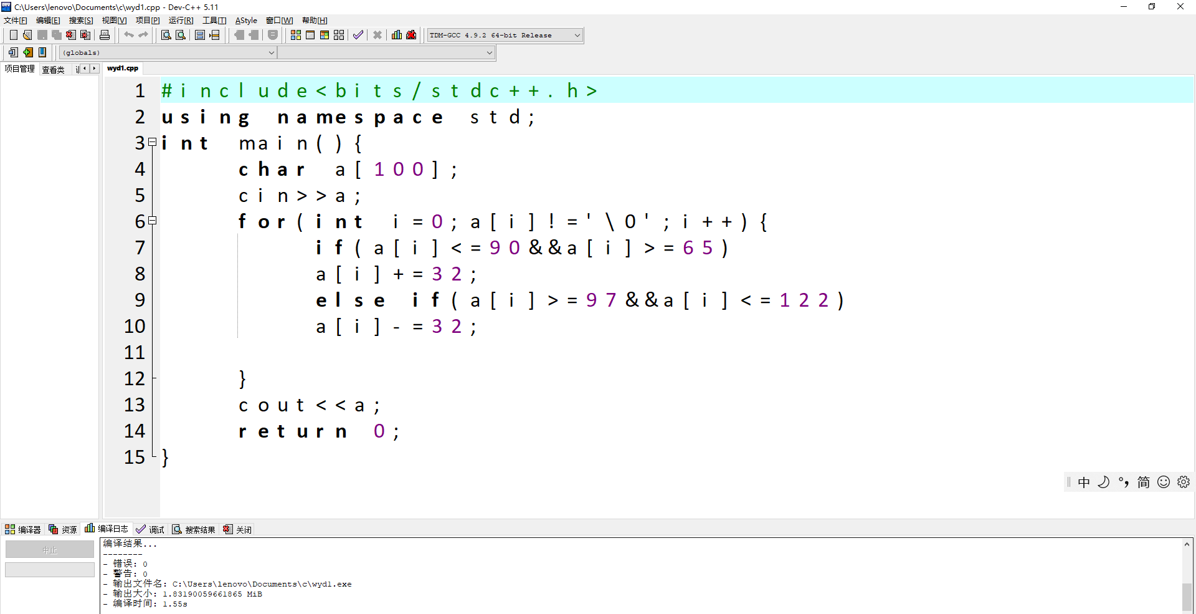Click the toggle comment toolbar icon

point(273,36)
